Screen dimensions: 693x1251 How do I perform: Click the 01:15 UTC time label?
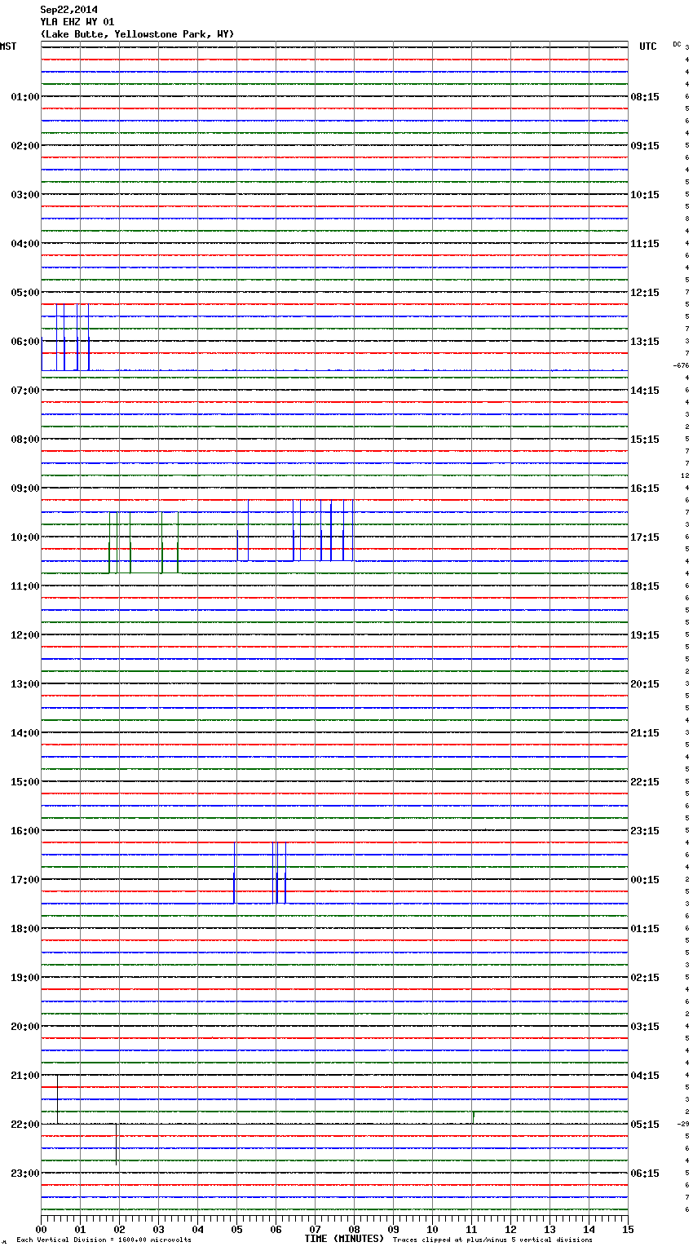(645, 929)
